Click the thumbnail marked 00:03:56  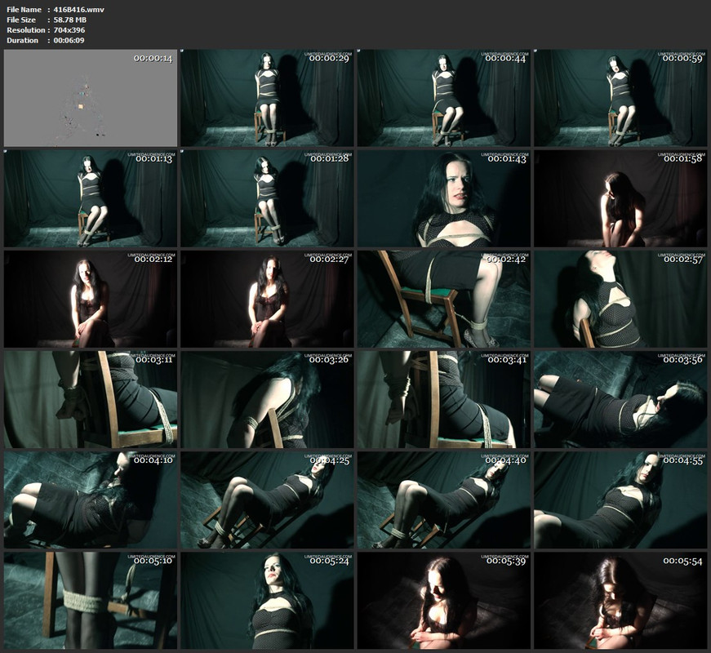(620, 399)
